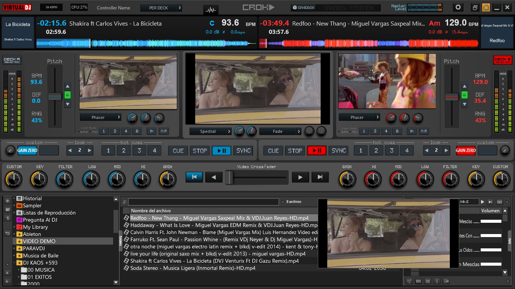Toggle the SANDBOX mode button
Viewport: 515px width, 289px height.
tap(303, 8)
